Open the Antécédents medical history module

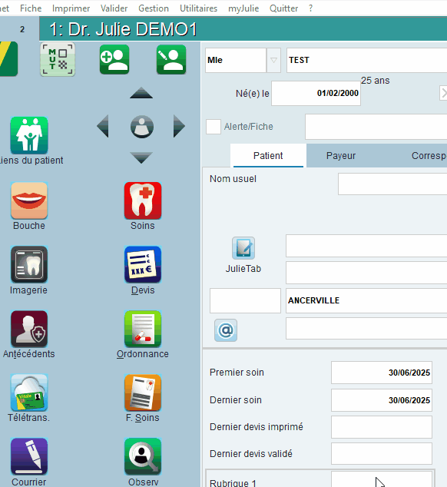[x=29, y=329]
